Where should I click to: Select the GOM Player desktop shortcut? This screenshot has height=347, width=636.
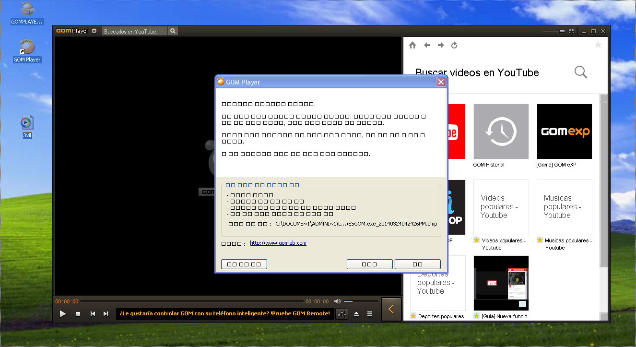(27, 51)
